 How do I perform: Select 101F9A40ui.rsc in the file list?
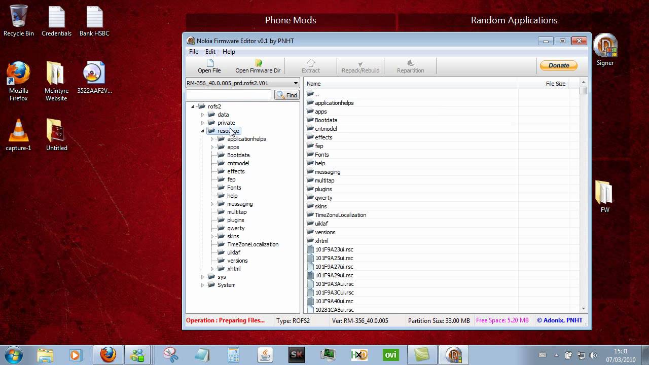(x=334, y=301)
